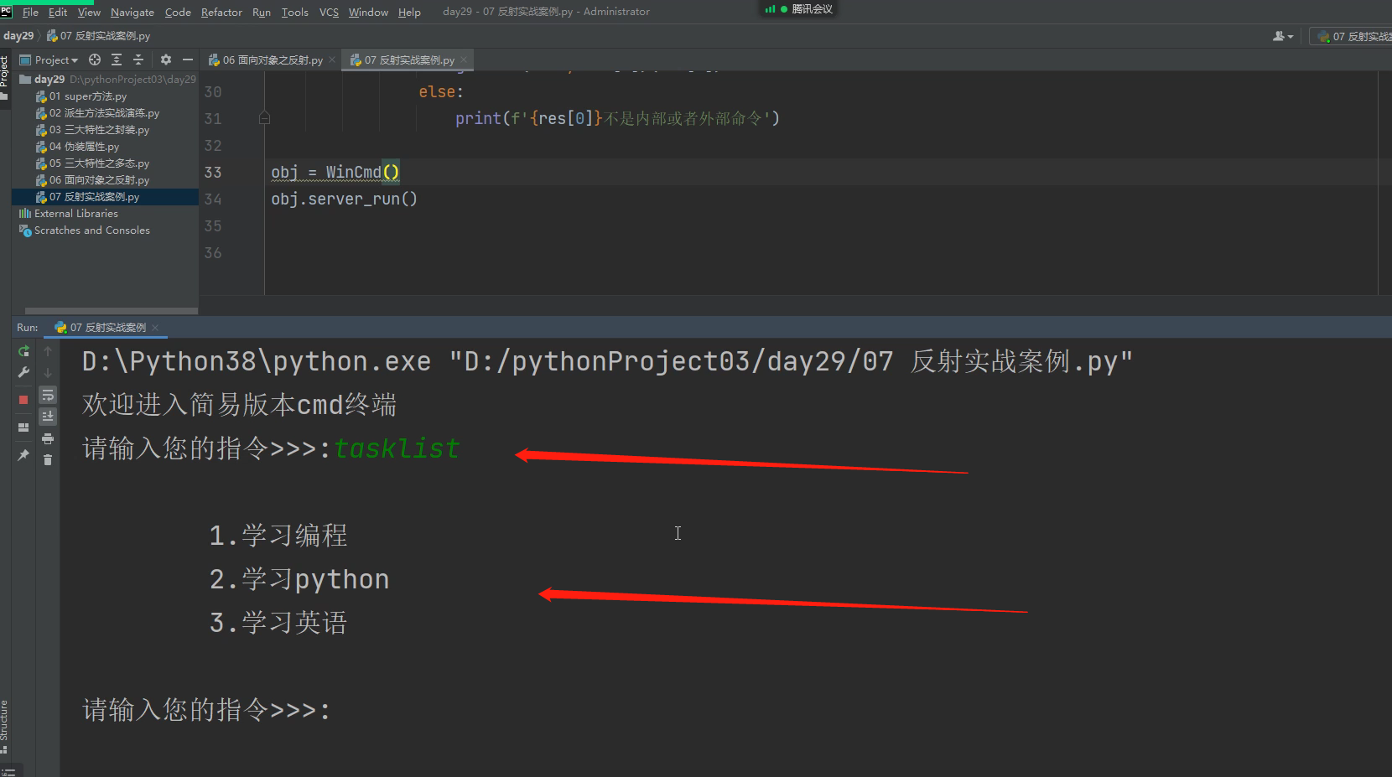Rerun the script with the green rerun icon
The height and width of the screenshot is (777, 1392).
click(23, 351)
